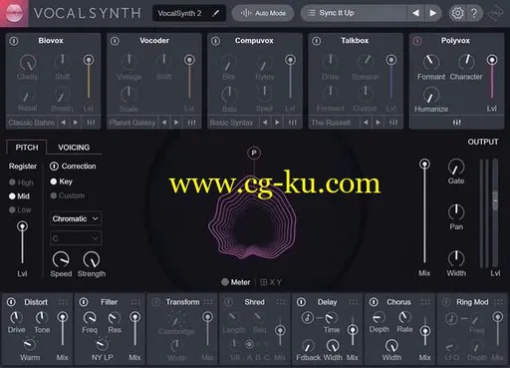510x368 pixels.
Task: Open the Sync It Up preset list
Action: tap(354, 13)
